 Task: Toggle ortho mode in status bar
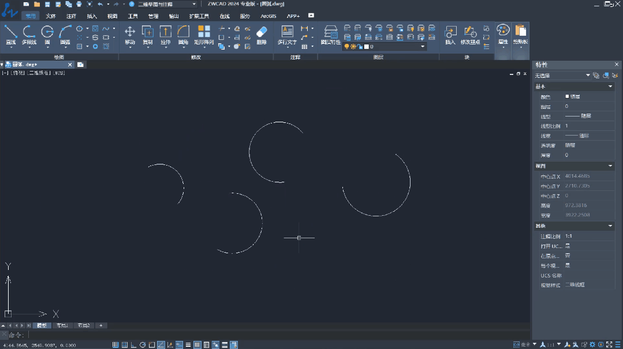134,345
